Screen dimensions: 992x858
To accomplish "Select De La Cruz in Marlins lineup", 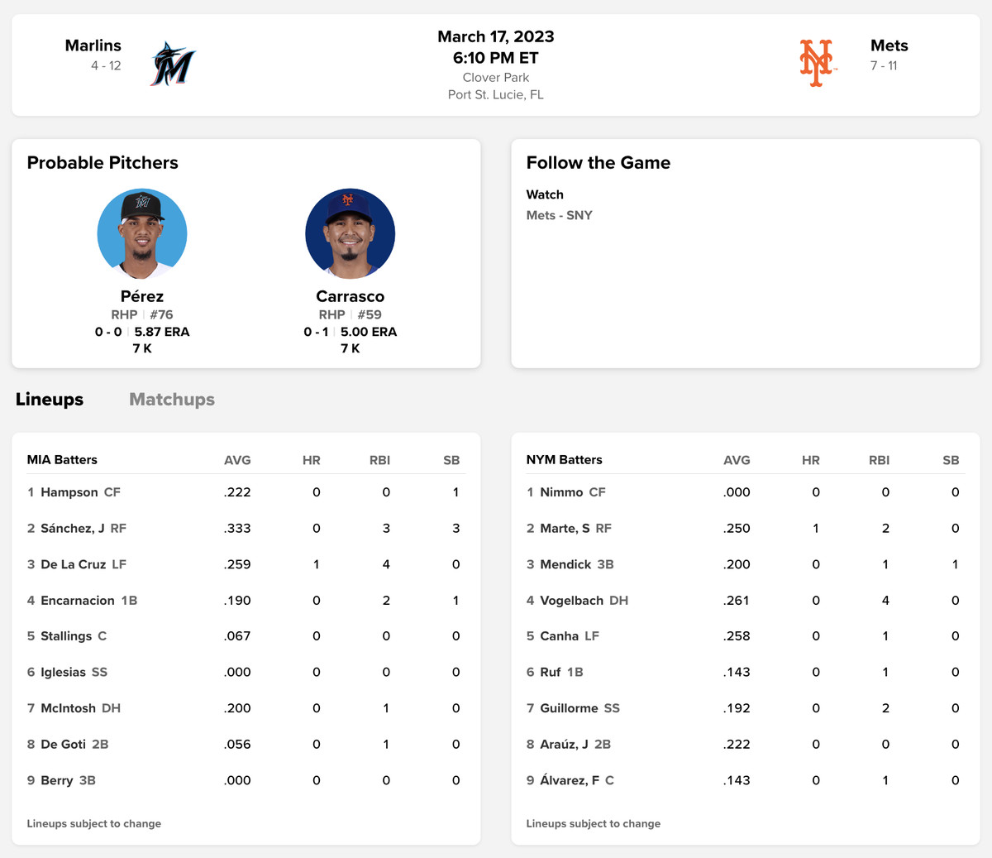I will coord(74,564).
